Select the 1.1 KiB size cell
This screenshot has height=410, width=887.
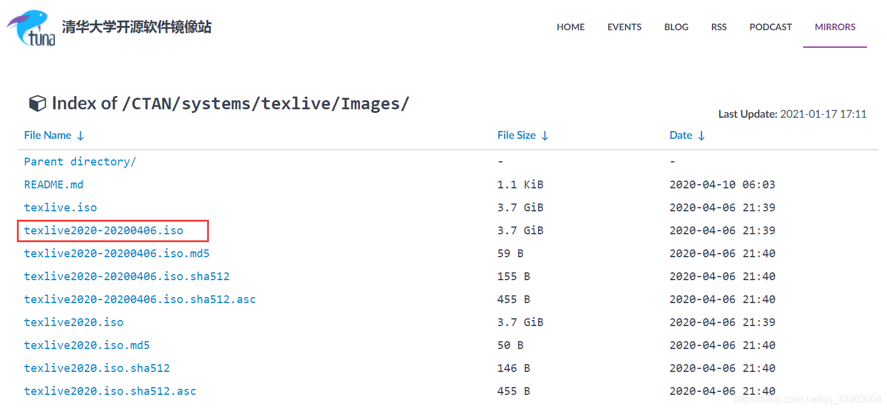(x=520, y=184)
